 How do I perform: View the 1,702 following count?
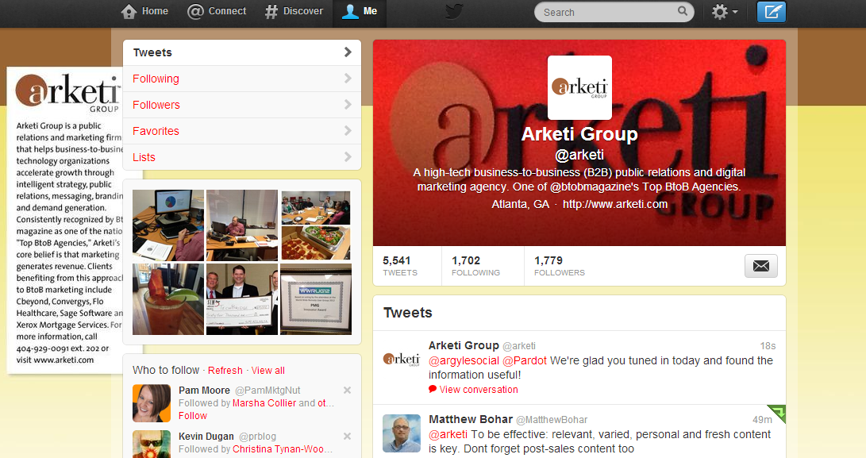point(475,266)
